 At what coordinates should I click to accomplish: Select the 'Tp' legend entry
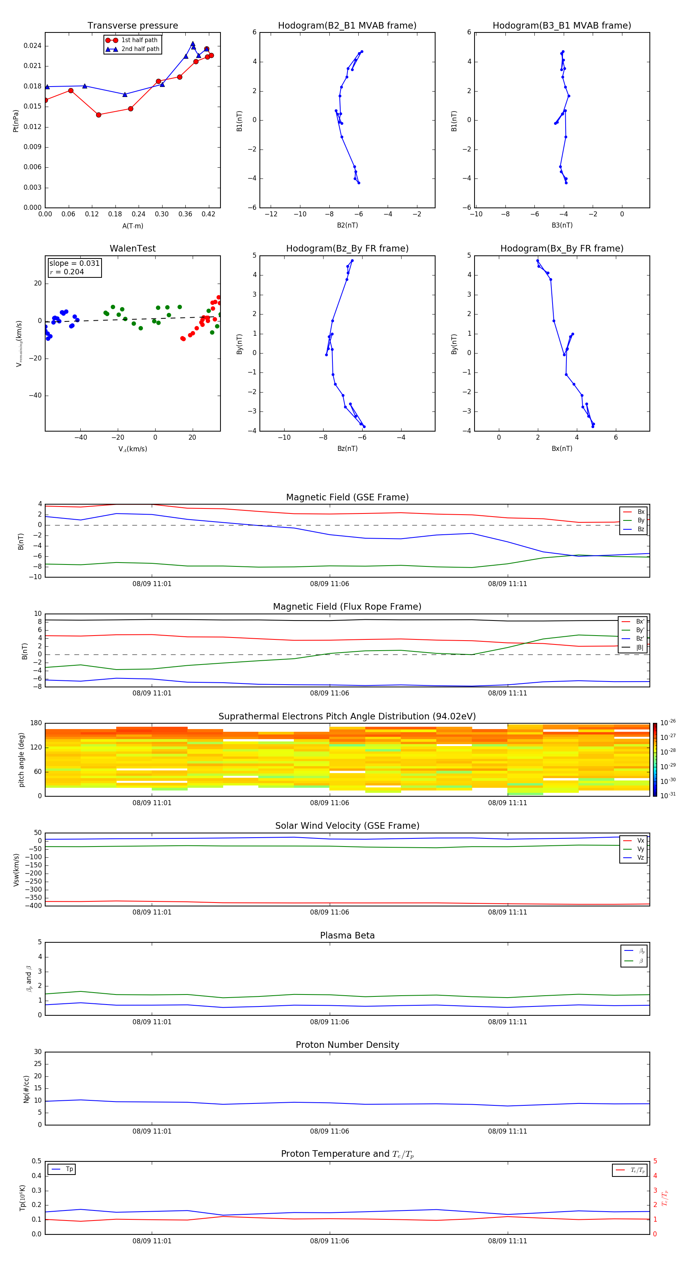[61, 1169]
